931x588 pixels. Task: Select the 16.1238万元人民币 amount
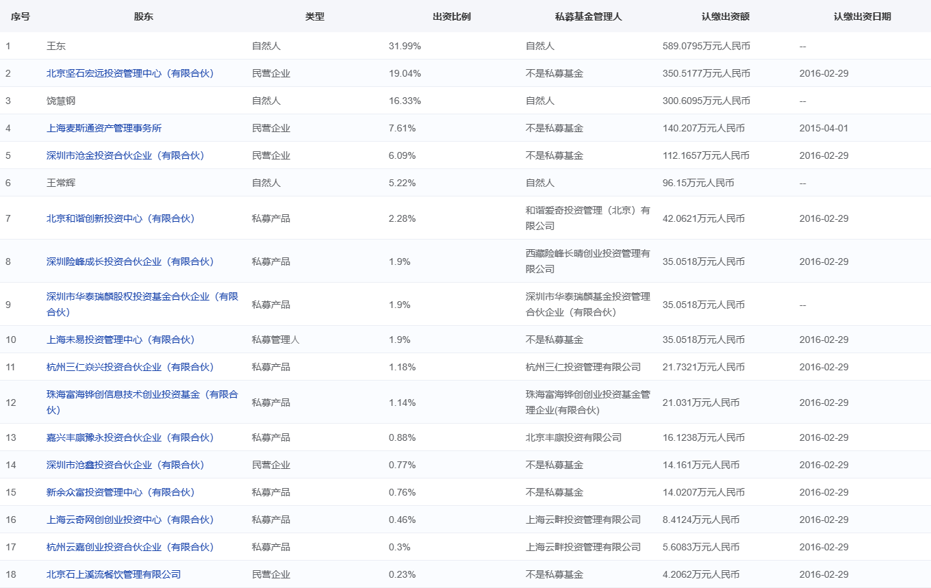click(x=704, y=437)
